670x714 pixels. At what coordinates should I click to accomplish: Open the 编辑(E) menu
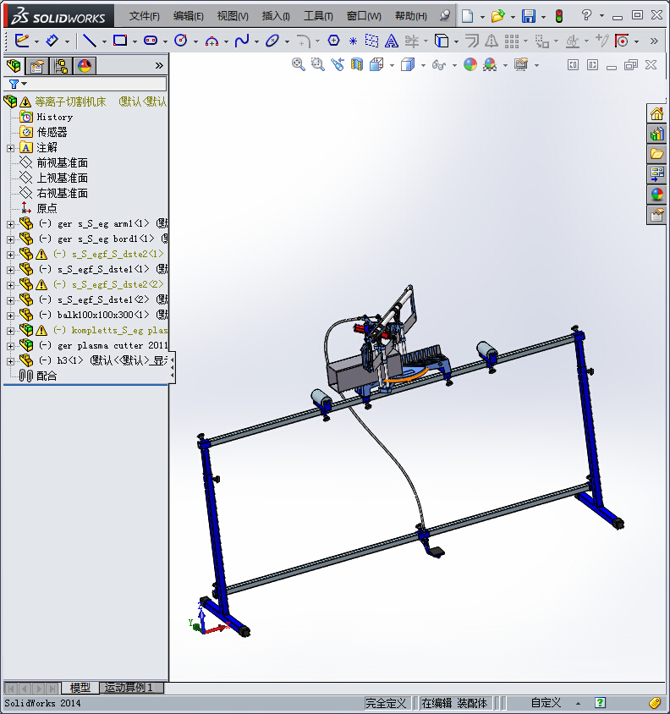click(x=188, y=16)
